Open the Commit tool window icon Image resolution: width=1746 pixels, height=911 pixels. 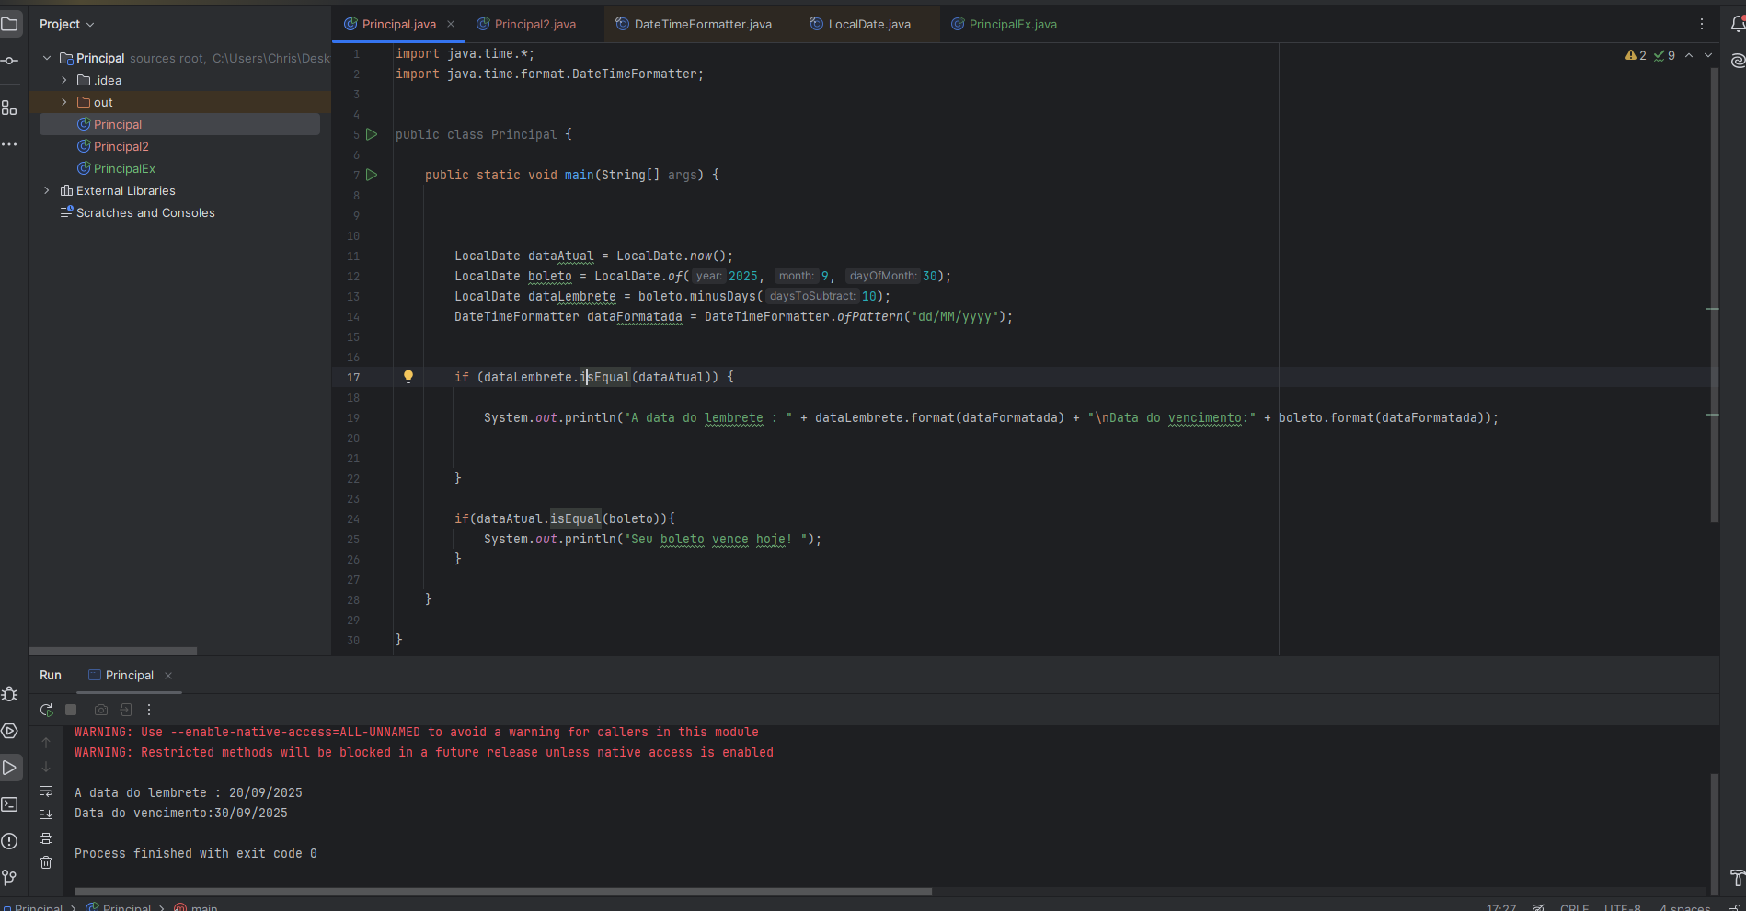pos(9,61)
